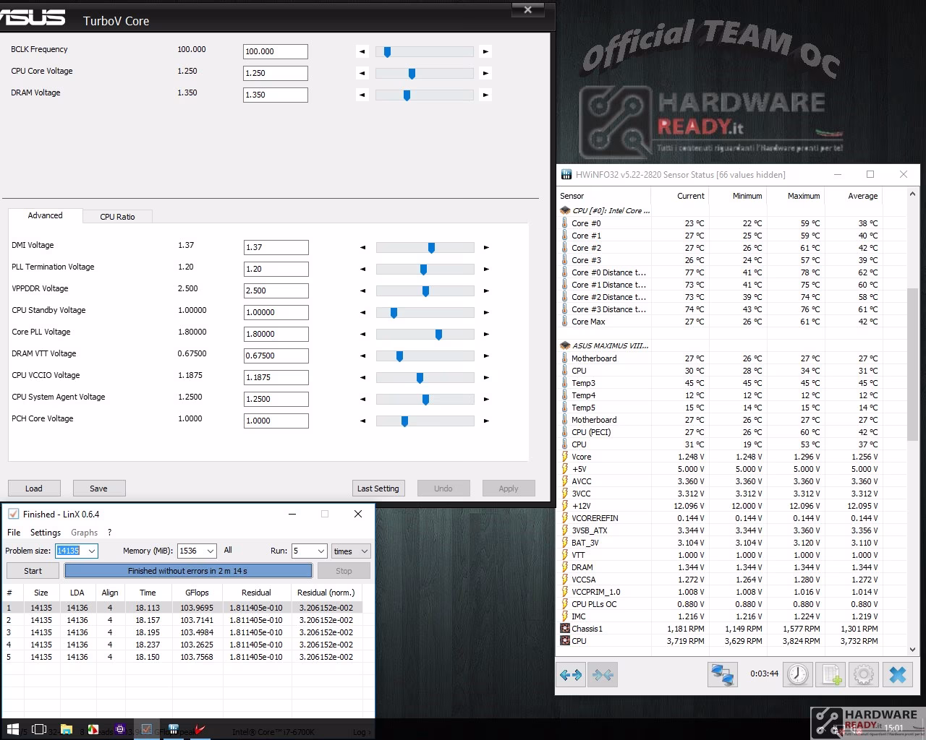This screenshot has height=740, width=926.
Task: Decrease PCH Core Voltage with left arrow
Action: click(363, 421)
